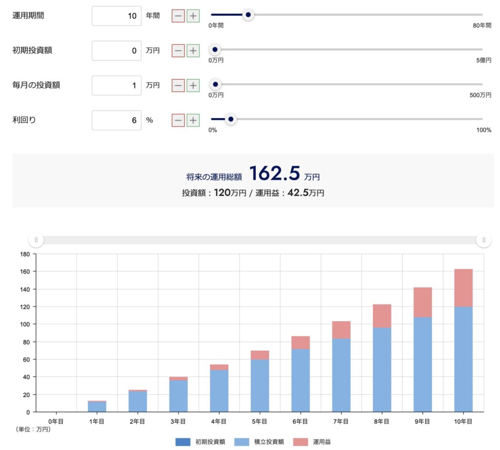Click the right chart range handle
Image resolution: width=500 pixels, height=450 pixels.
click(x=484, y=240)
